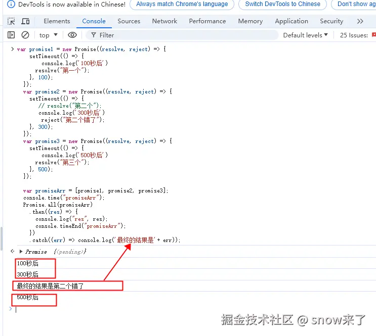
Task: Open the 25 Issues counter
Action: (357, 35)
